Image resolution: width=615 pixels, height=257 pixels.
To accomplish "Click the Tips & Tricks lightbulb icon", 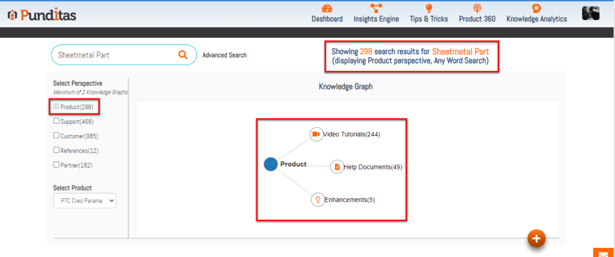I will [429, 8].
